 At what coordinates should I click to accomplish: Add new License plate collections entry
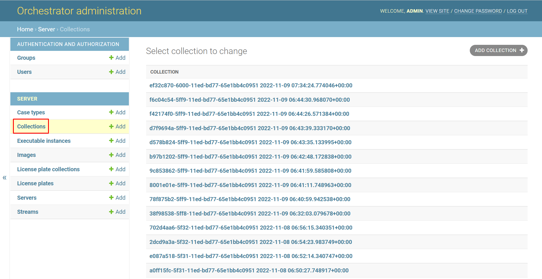click(x=111, y=169)
